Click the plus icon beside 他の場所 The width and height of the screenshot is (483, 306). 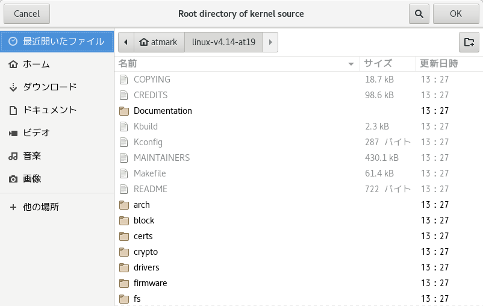click(13, 207)
